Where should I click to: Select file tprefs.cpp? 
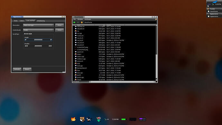pos(80,77)
